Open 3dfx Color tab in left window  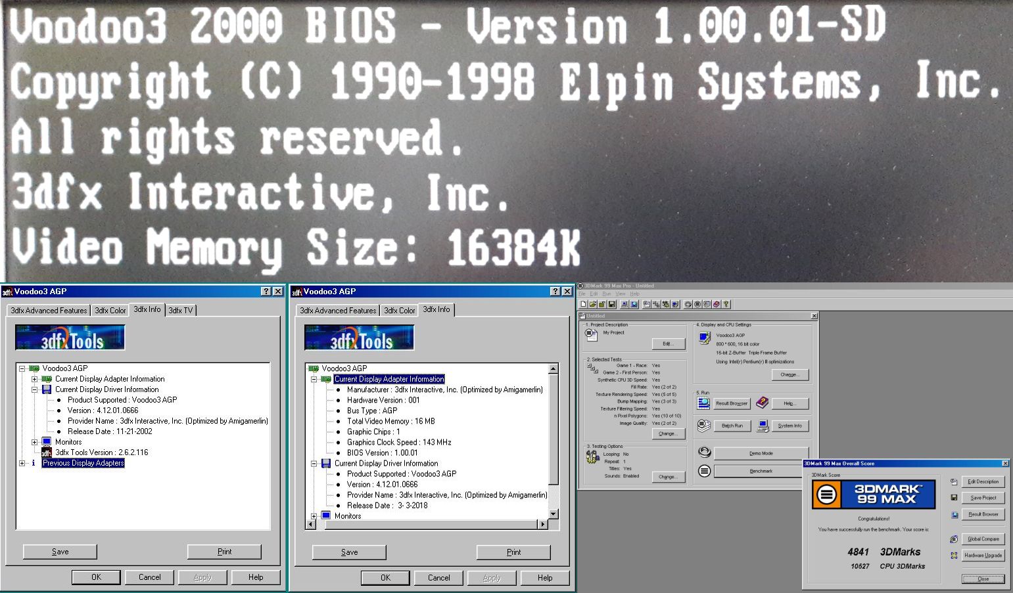(110, 311)
